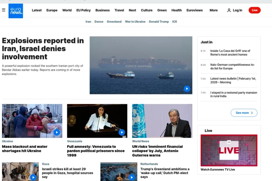This screenshot has height=181, width=272.
Task: Open the Venezuela speaker photo thumbnail
Action: 97,121
